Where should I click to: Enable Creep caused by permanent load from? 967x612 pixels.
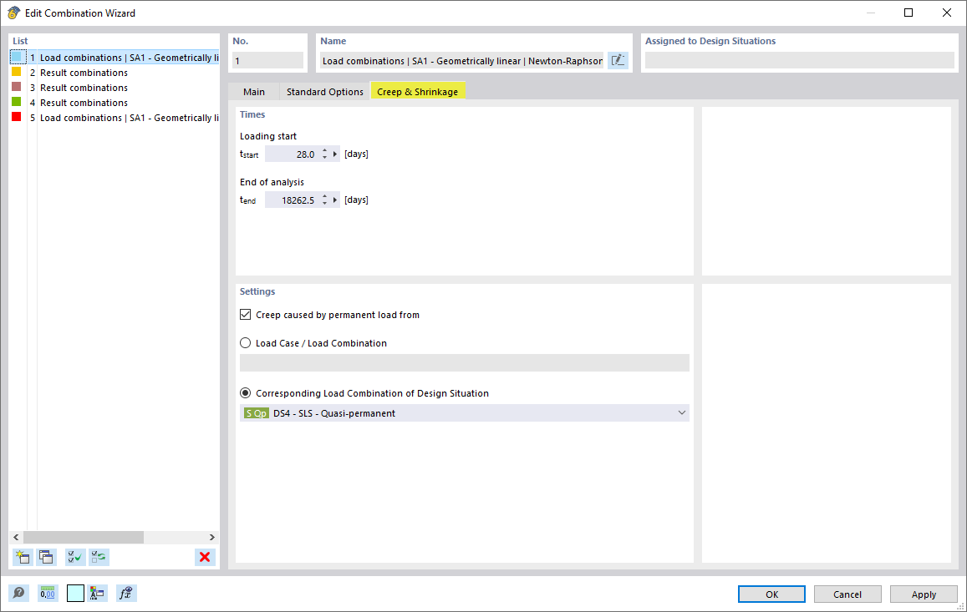(246, 314)
